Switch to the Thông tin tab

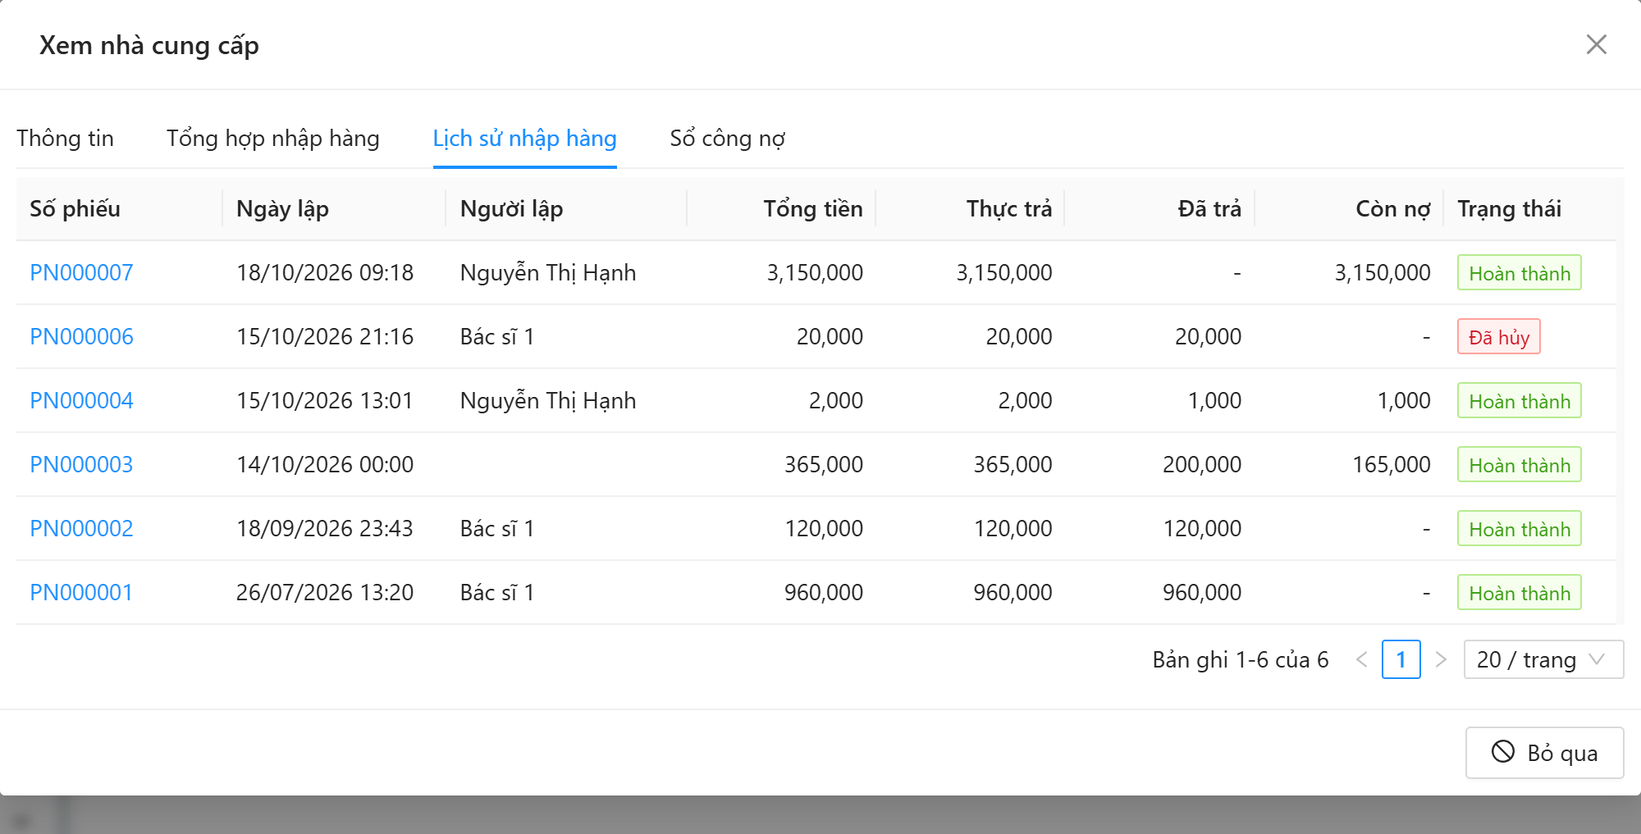coord(65,138)
